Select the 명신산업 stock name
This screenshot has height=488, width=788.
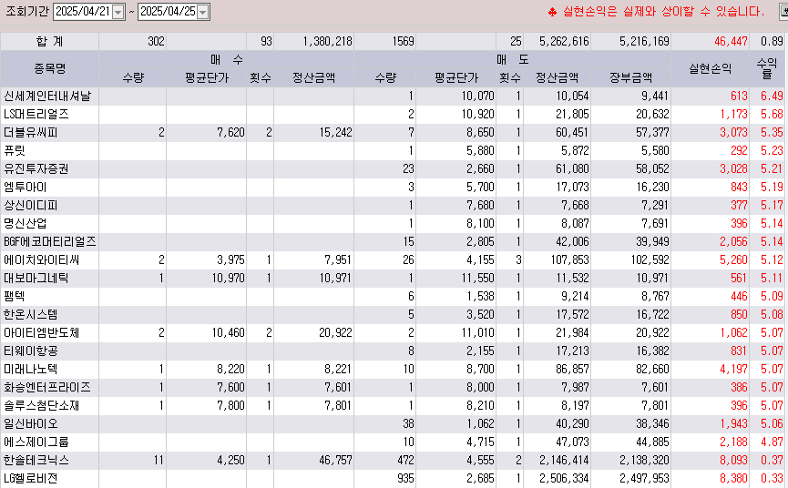[26, 223]
